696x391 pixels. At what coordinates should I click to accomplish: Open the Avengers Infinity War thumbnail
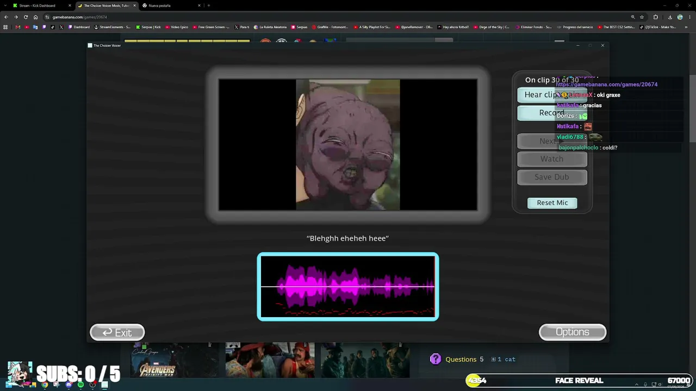click(174, 360)
